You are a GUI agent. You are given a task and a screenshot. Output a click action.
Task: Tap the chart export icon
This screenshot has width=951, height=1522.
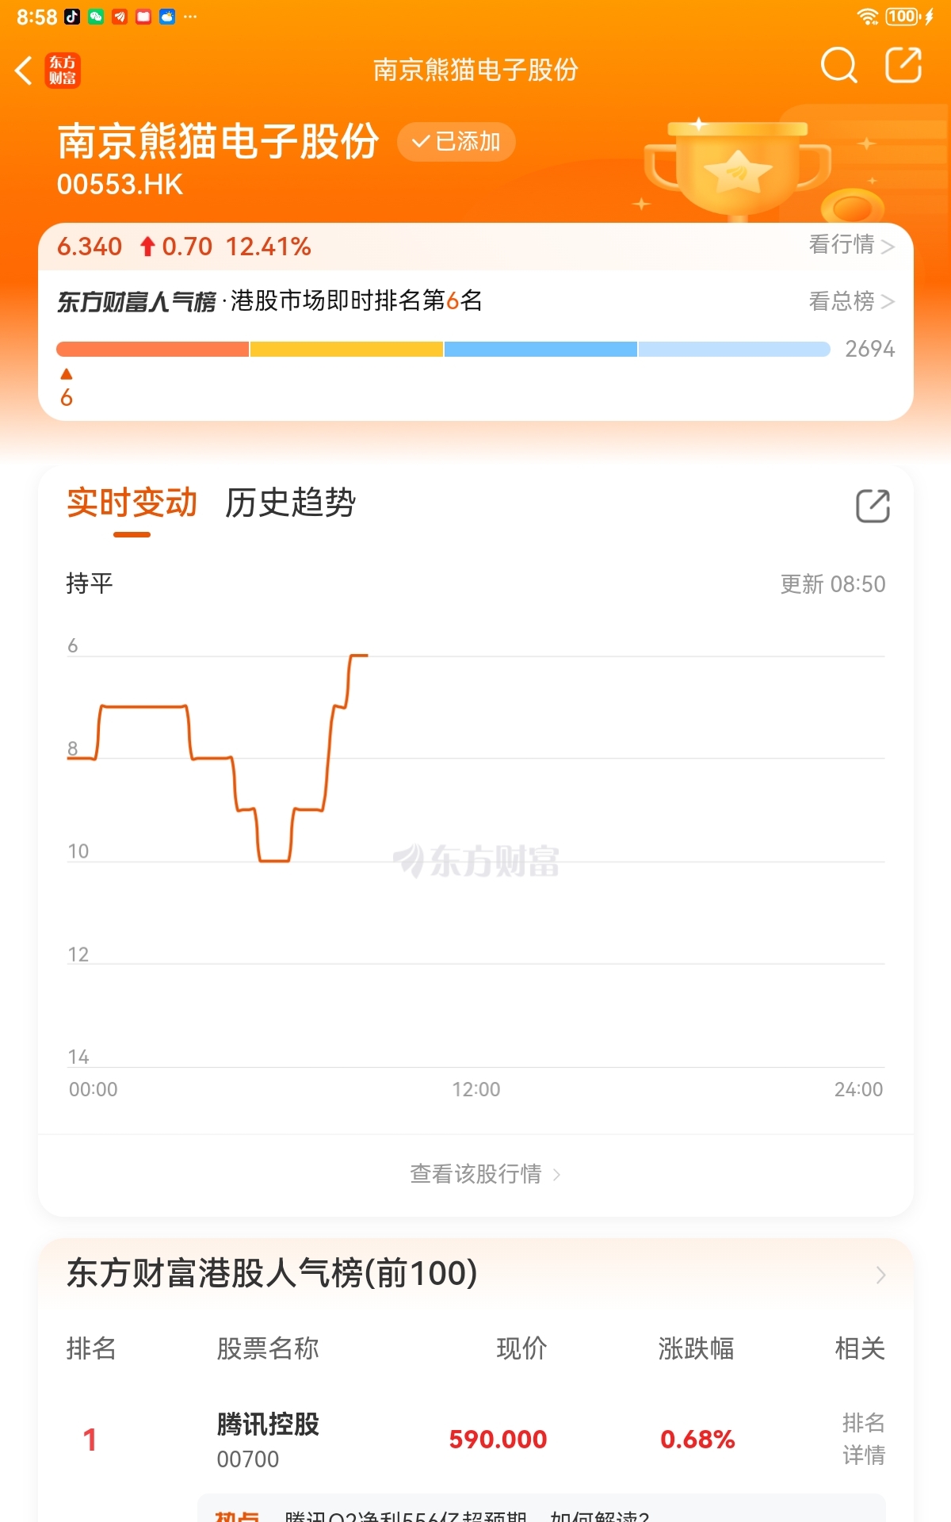[x=873, y=506]
